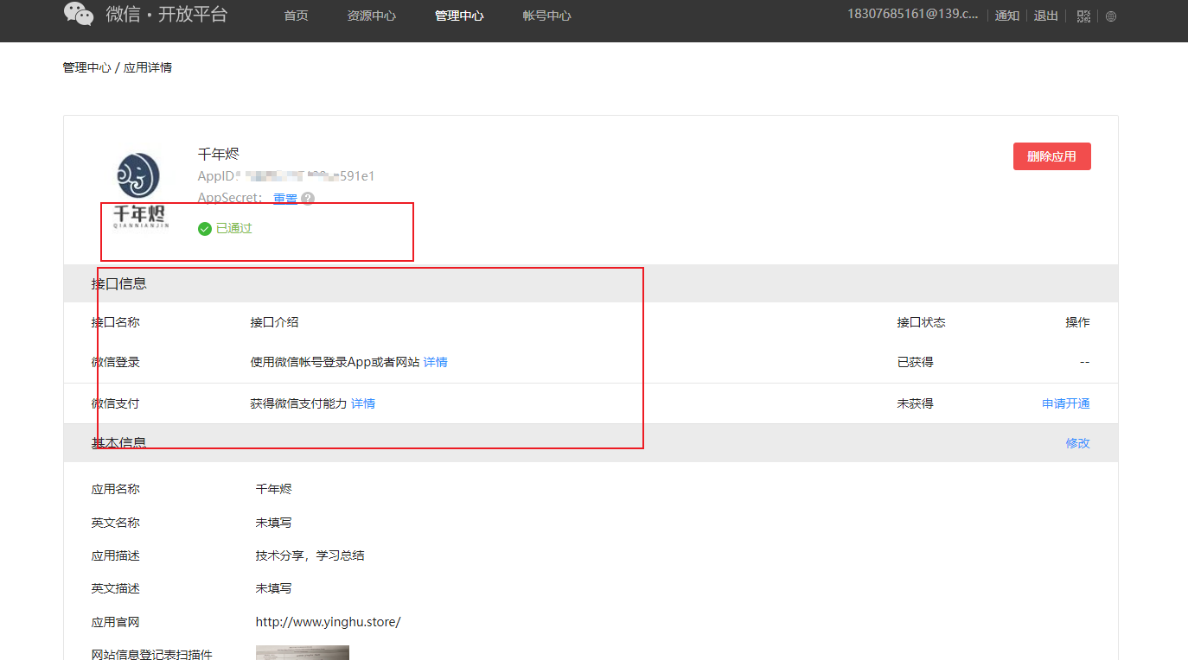Click the 应用描述 field label
1188x660 pixels.
coord(115,555)
